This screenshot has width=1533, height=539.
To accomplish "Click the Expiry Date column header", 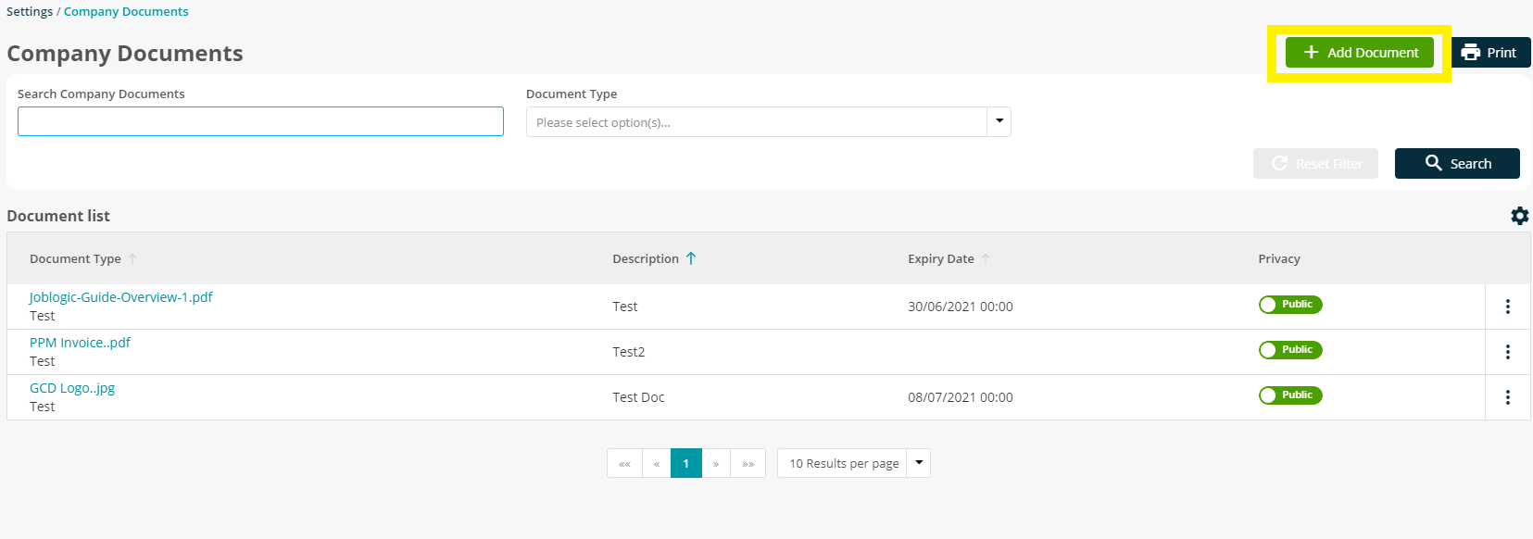I will (x=941, y=258).
